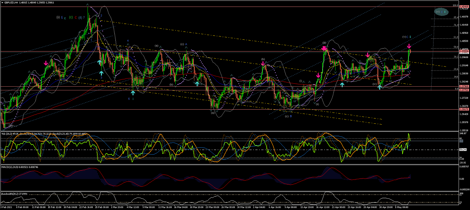
Task: Click the 1.37753 price level label
Action: tap(464, 90)
